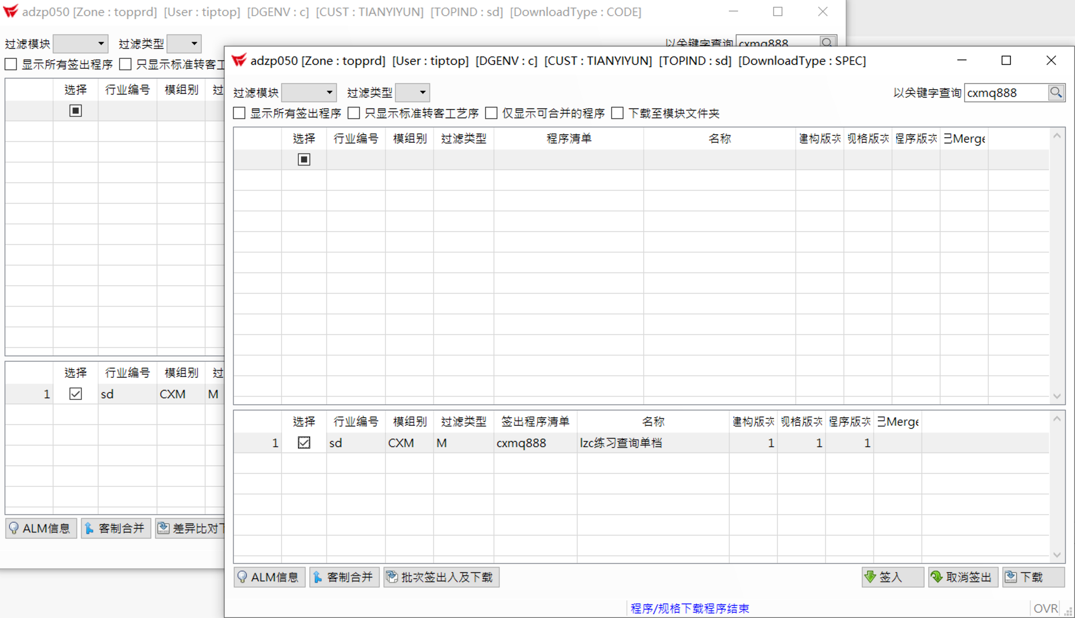
Task: Uncheck the selection box for the cxmq888 row
Action: (304, 443)
